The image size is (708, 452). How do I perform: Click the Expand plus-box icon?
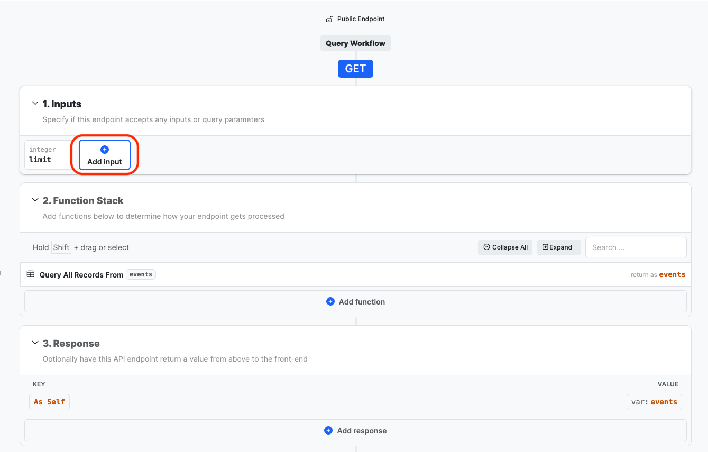(x=545, y=247)
